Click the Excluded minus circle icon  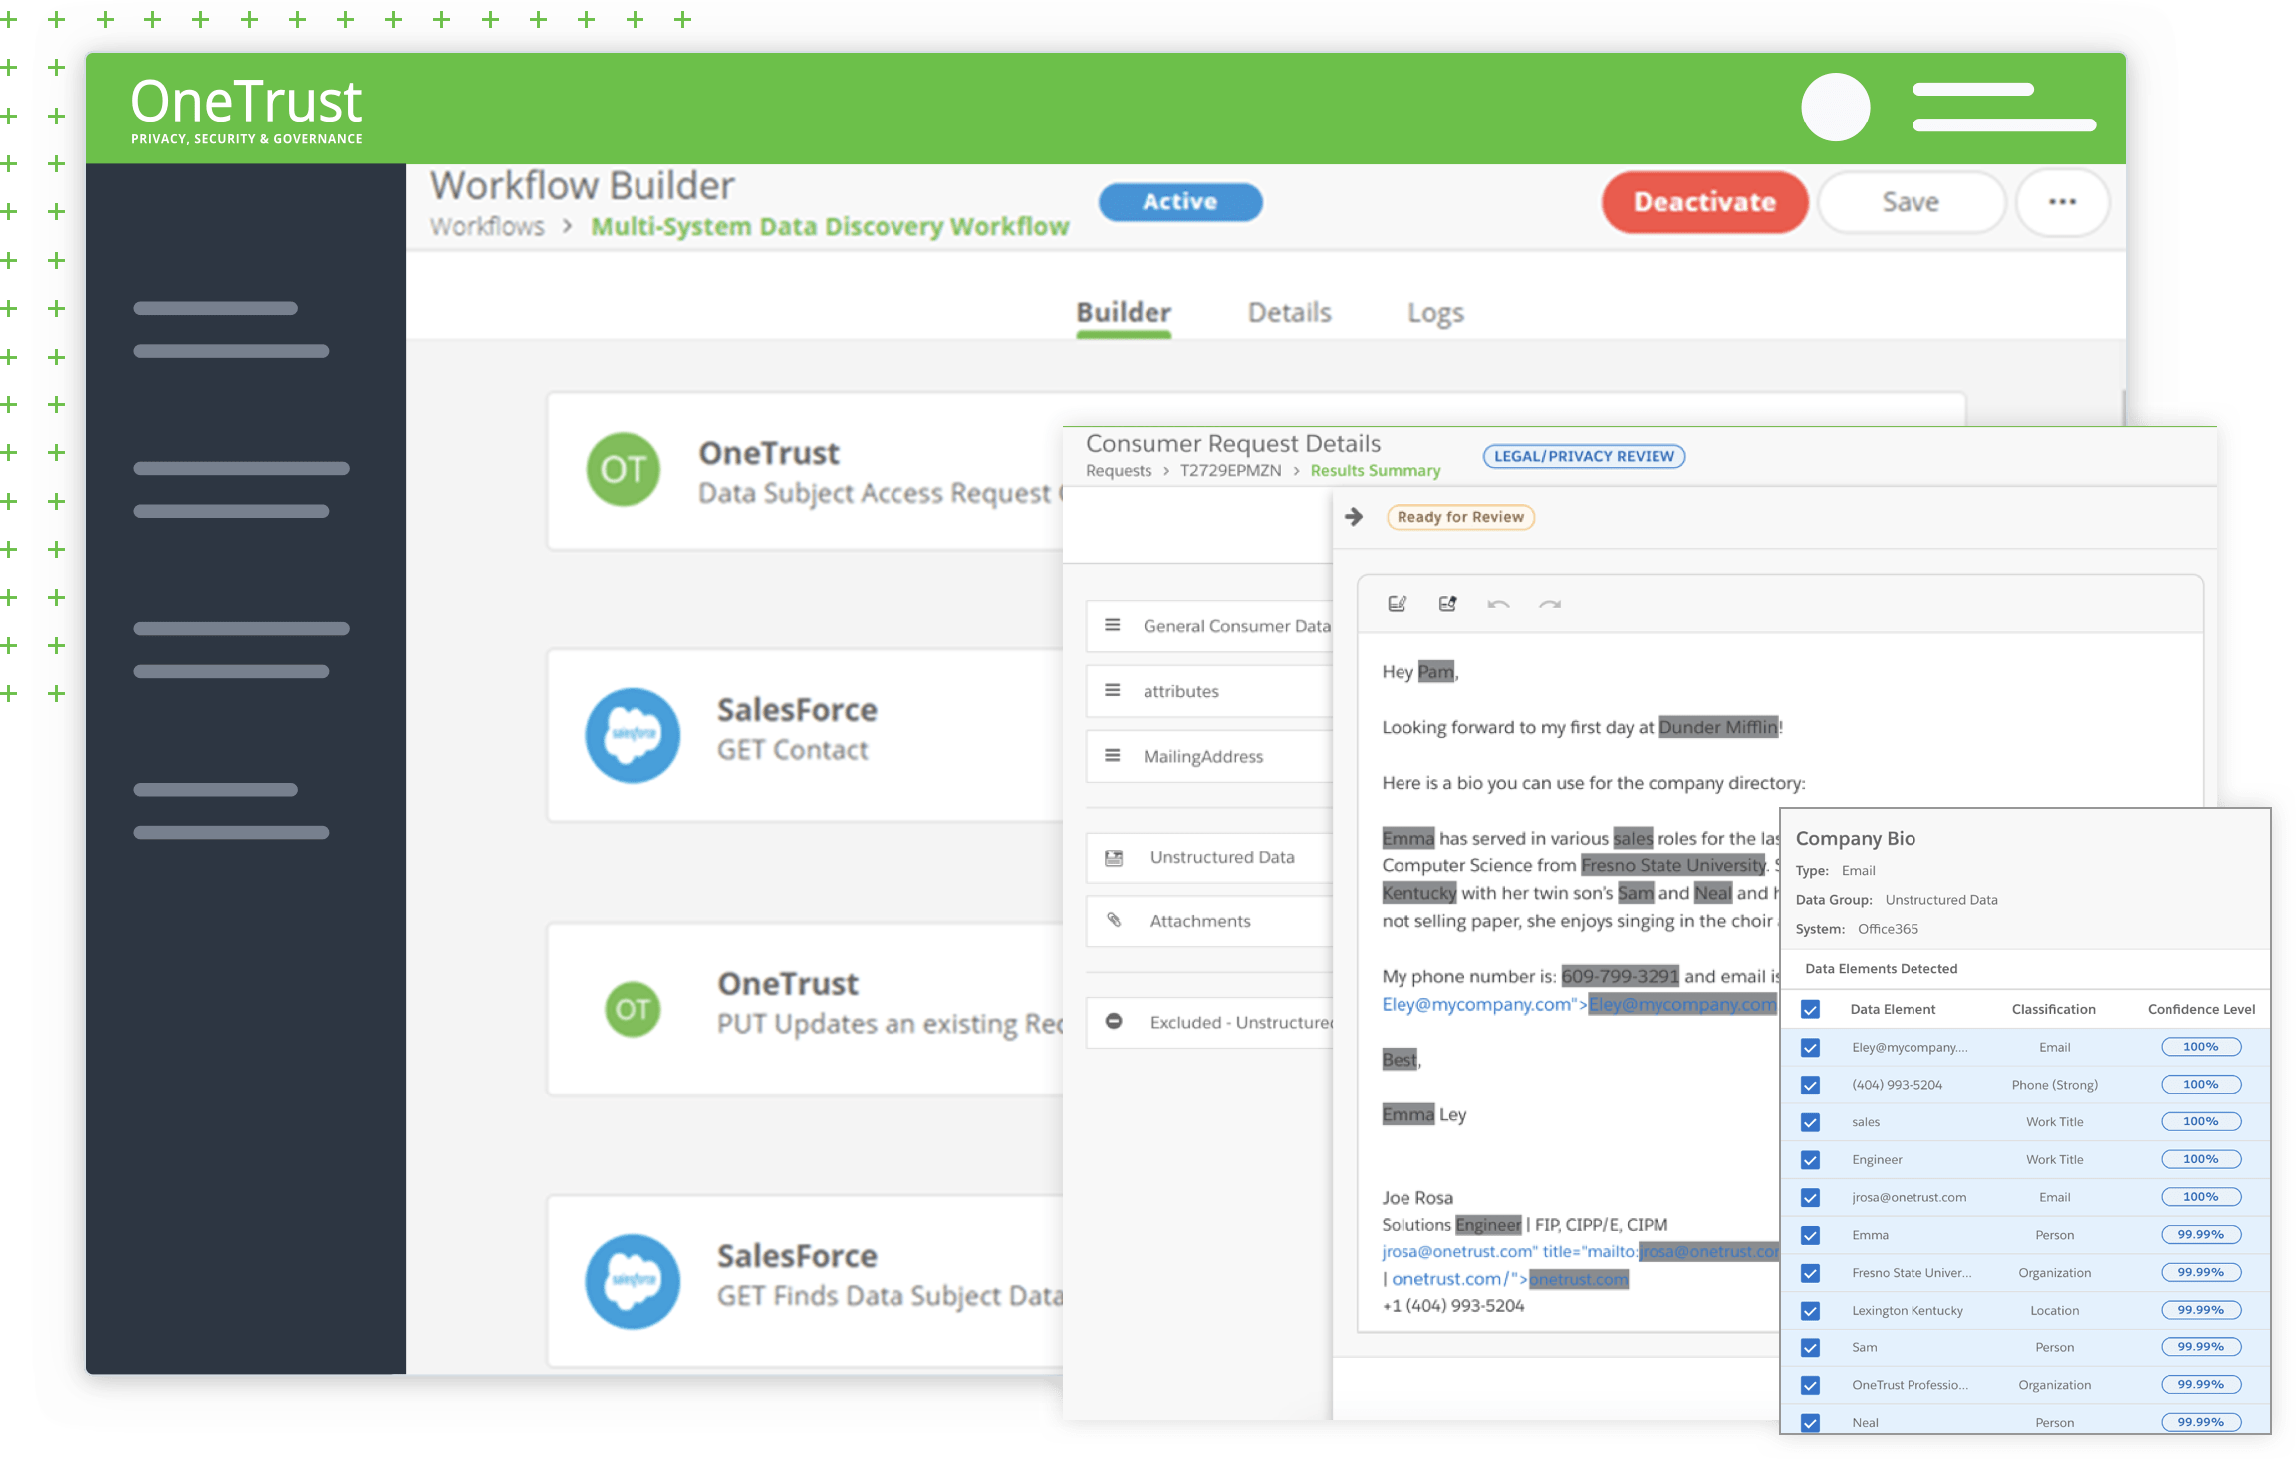pos(1114,1021)
